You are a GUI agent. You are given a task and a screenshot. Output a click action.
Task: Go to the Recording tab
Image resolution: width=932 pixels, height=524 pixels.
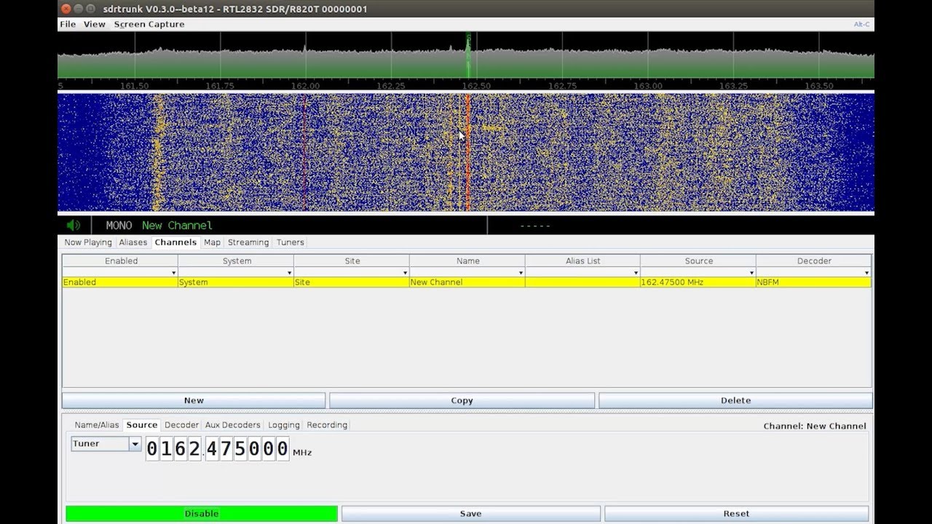tap(327, 425)
